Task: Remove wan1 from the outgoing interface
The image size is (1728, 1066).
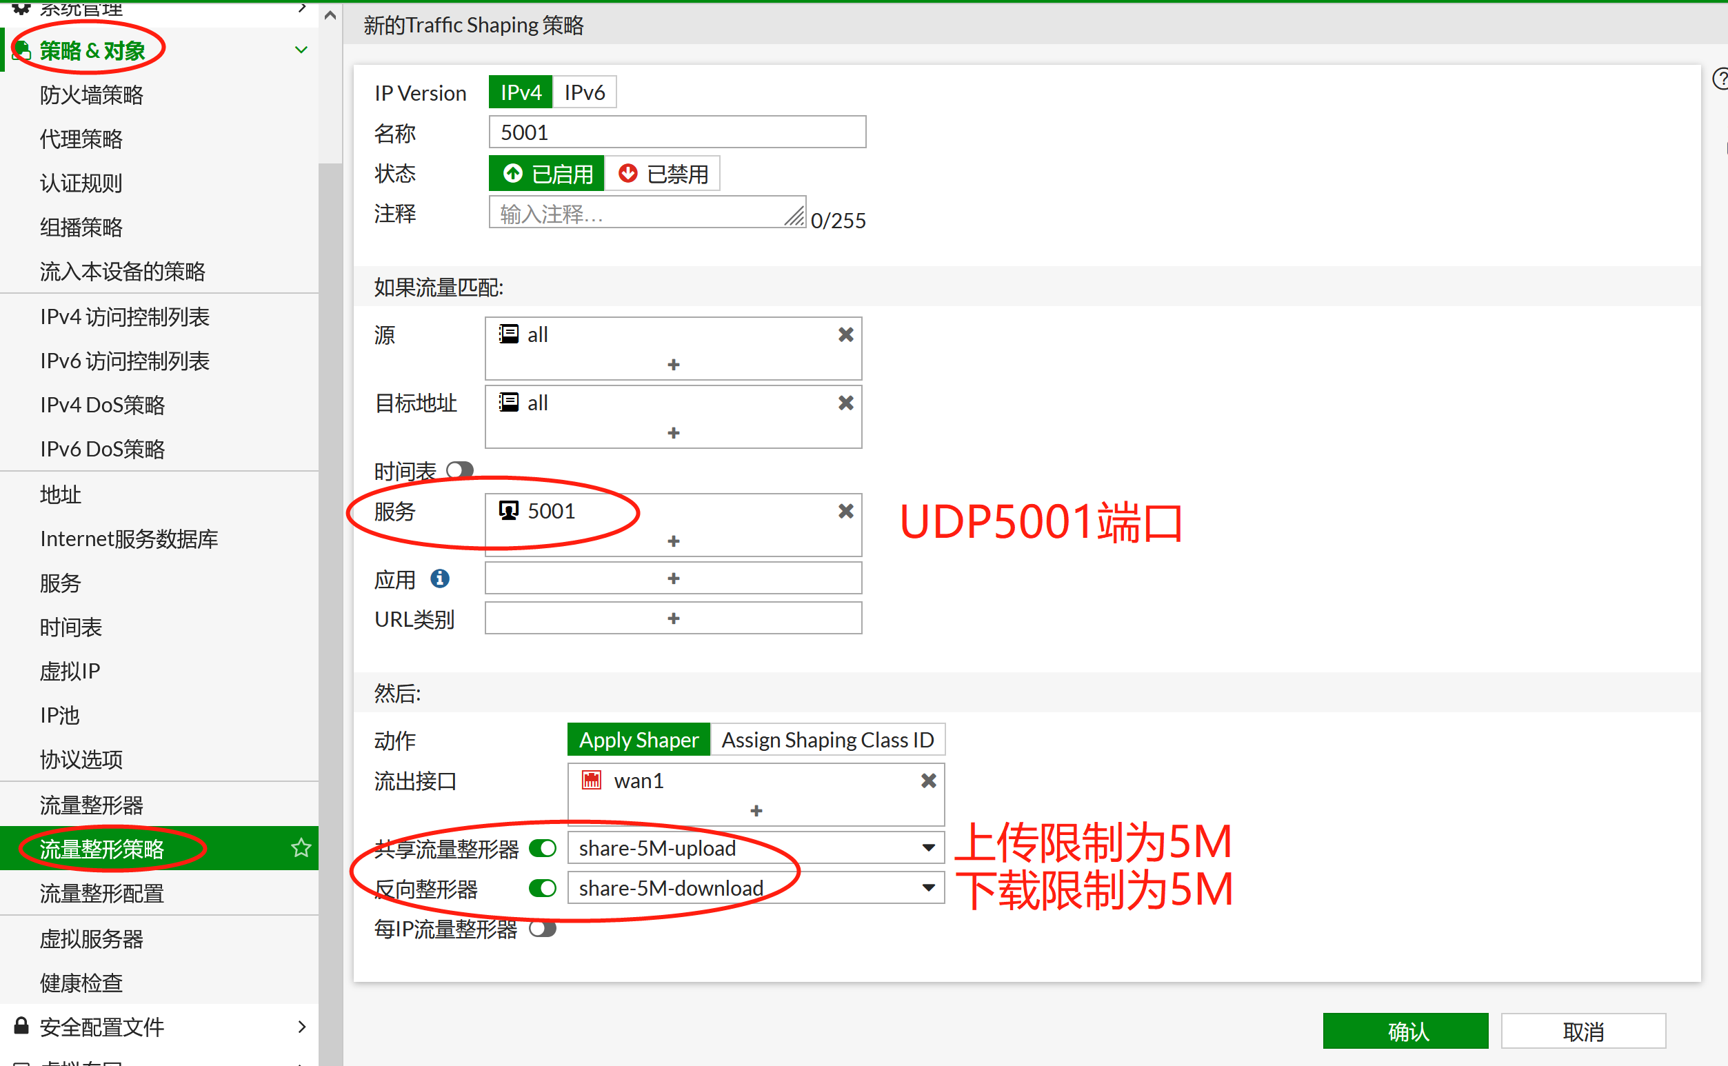Action: pos(928,781)
